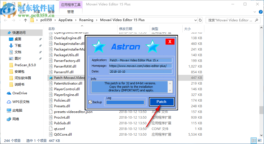Open the Help question mark icon

(x=260, y=12)
